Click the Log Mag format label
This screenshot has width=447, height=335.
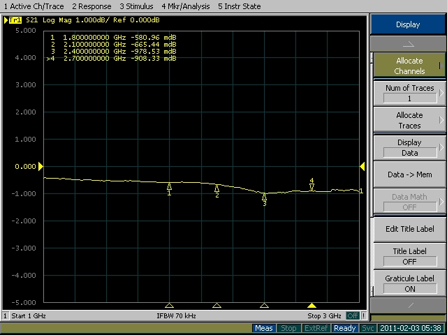tap(57, 20)
